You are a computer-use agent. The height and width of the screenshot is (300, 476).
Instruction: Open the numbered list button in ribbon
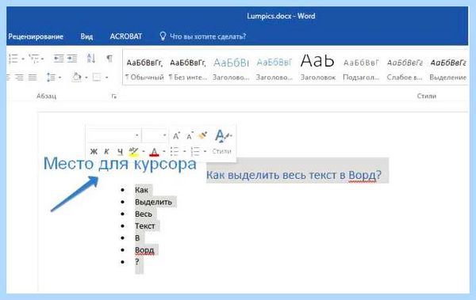click(13, 59)
